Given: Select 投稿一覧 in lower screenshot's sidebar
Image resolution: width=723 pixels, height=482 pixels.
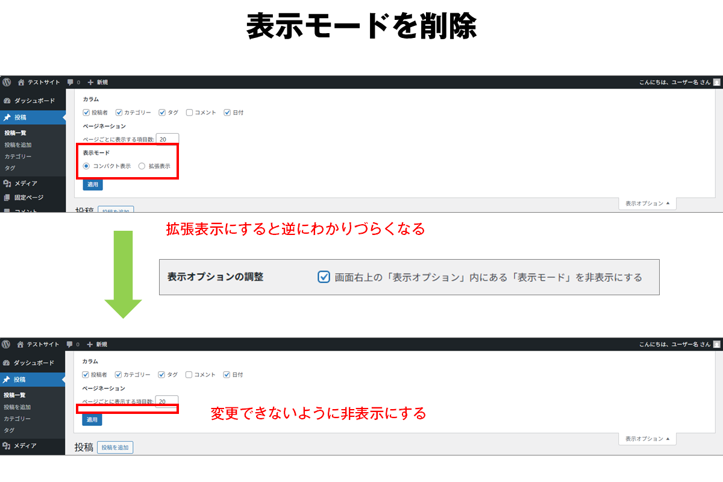Looking at the screenshot, I should coord(15,395).
